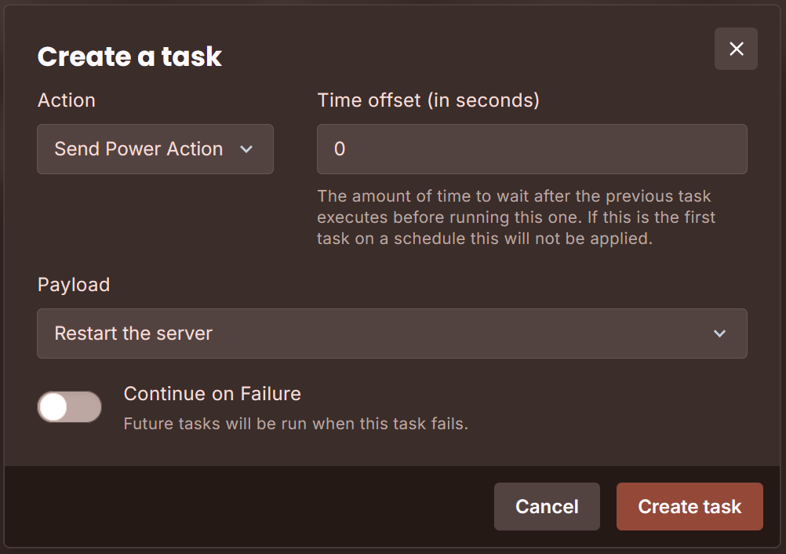Toggle the Continue on Failure switch
The width and height of the screenshot is (786, 554).
(69, 406)
